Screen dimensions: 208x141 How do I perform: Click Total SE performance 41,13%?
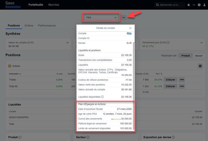coord(158,86)
